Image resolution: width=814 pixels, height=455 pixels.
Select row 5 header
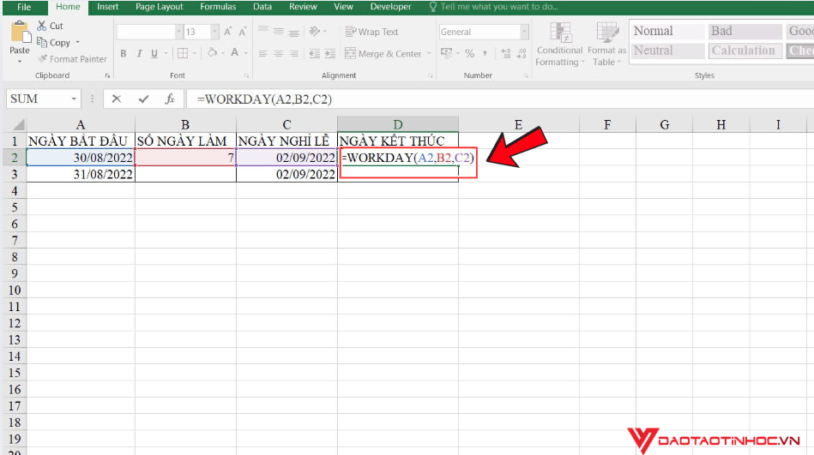(15, 207)
